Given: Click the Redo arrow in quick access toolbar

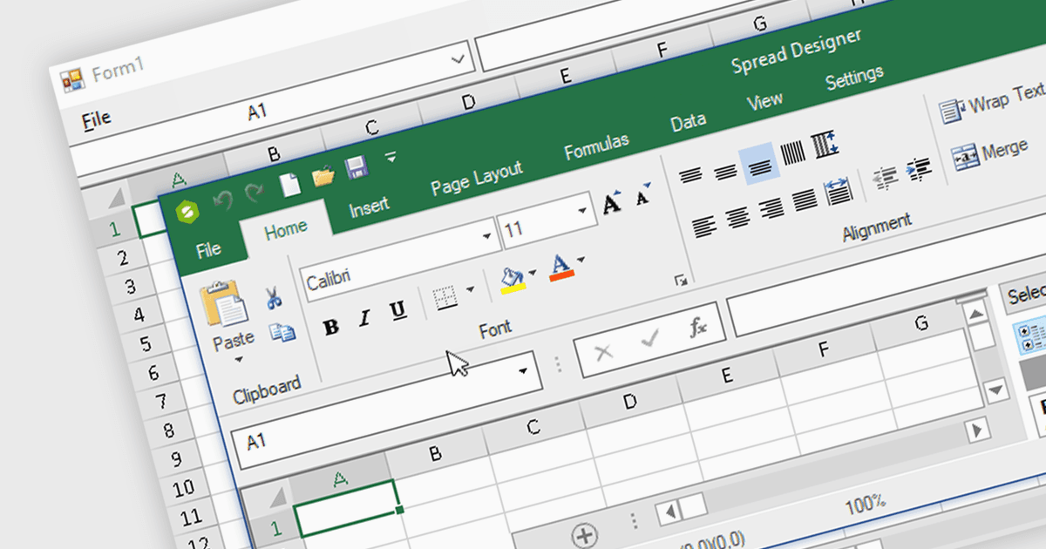Looking at the screenshot, I should pyautogui.click(x=254, y=193).
